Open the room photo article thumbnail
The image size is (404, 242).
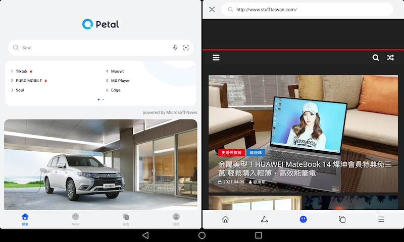[255, 203]
